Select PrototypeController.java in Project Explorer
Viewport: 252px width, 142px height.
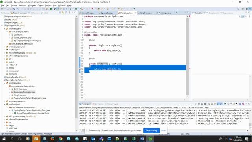24,92
